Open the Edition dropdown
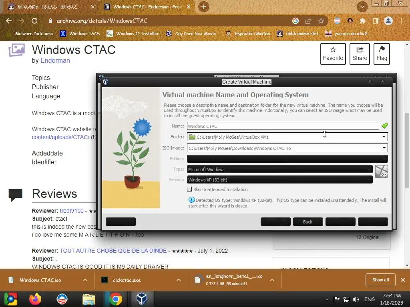Viewport: 410px width, 307px height. tap(287, 158)
